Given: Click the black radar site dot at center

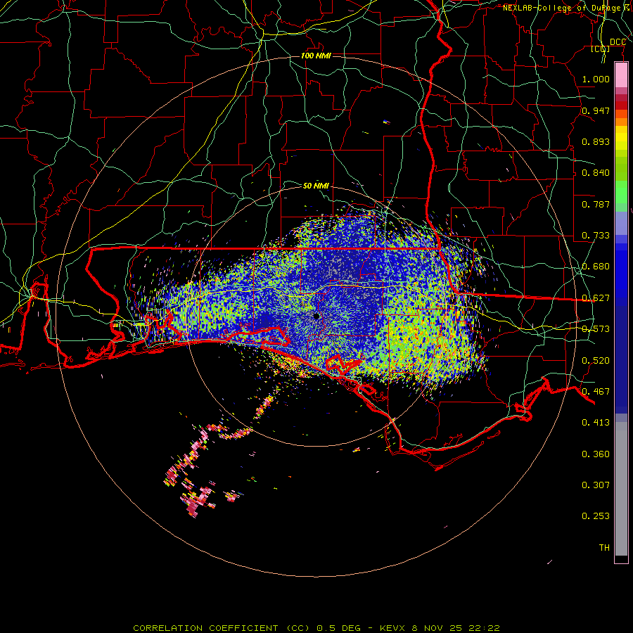Looking at the screenshot, I should coord(316,316).
